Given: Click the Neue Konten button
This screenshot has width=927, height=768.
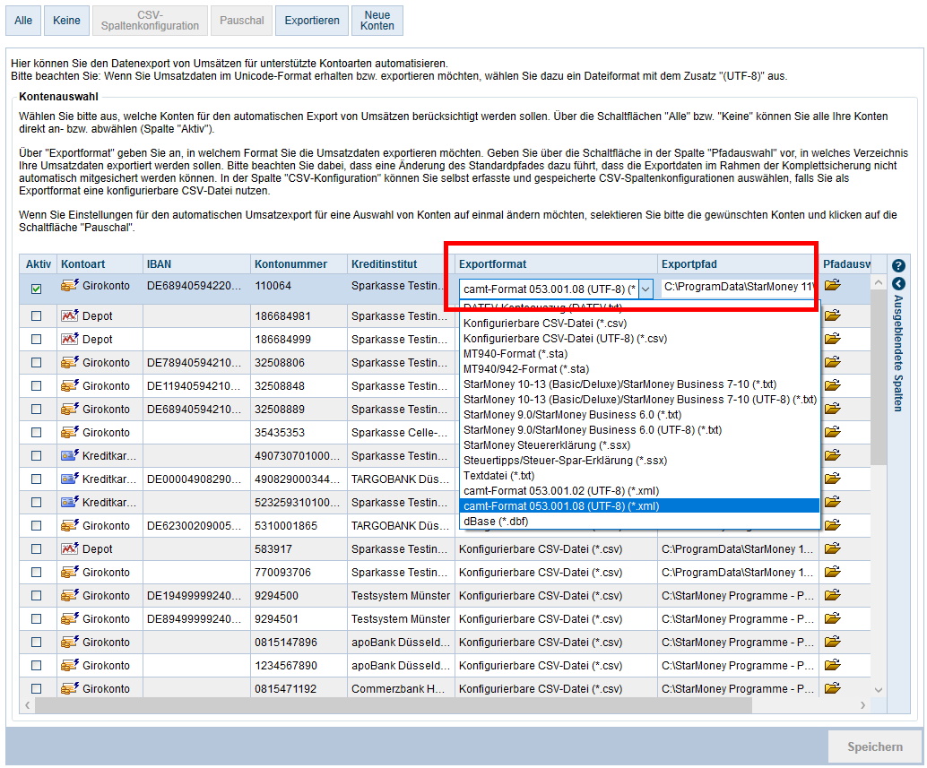Looking at the screenshot, I should click(x=377, y=21).
